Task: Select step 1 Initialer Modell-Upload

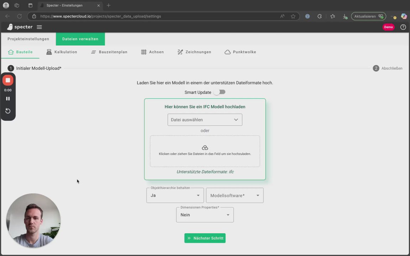Action: click(x=35, y=68)
